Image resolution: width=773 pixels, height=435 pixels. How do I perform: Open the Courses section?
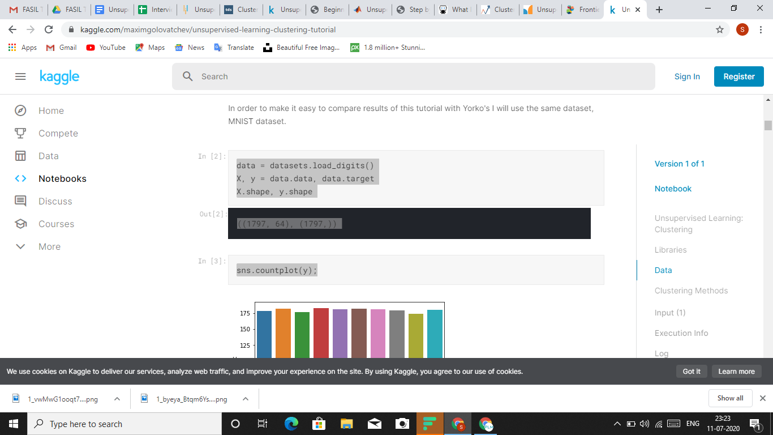tap(56, 224)
